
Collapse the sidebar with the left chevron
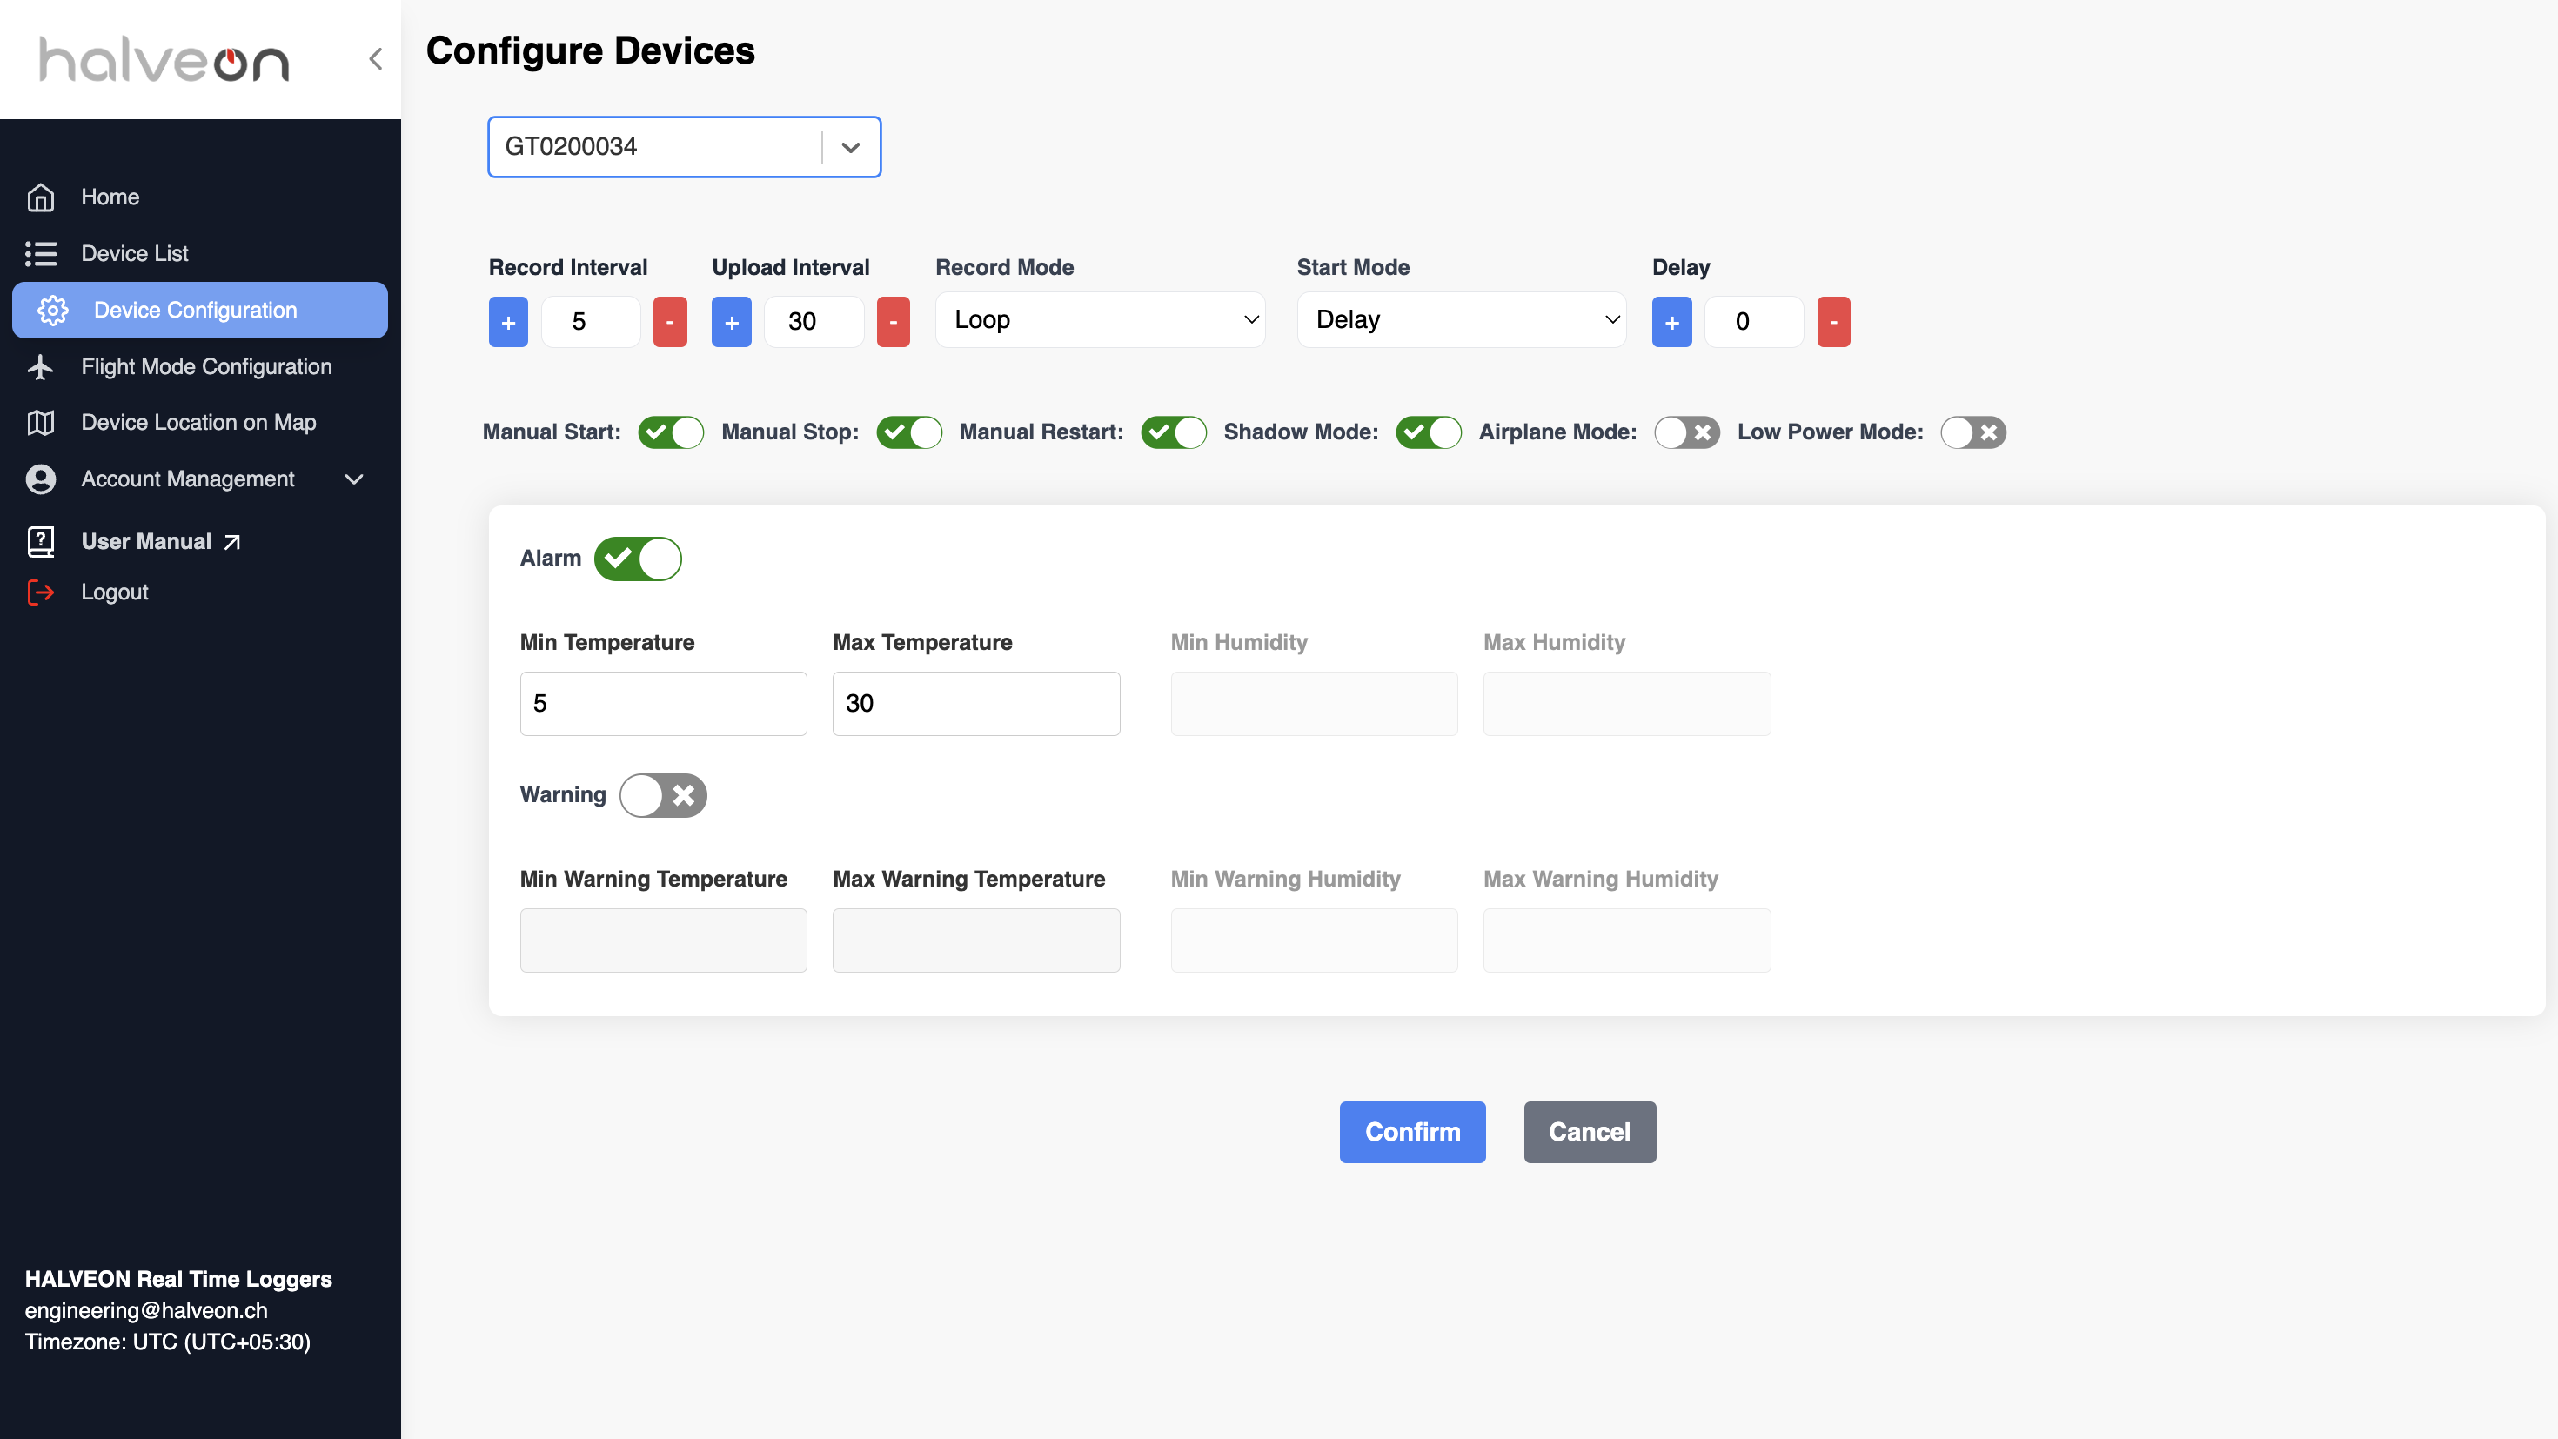(375, 58)
